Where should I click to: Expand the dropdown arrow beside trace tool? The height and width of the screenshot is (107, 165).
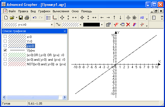(147, 26)
